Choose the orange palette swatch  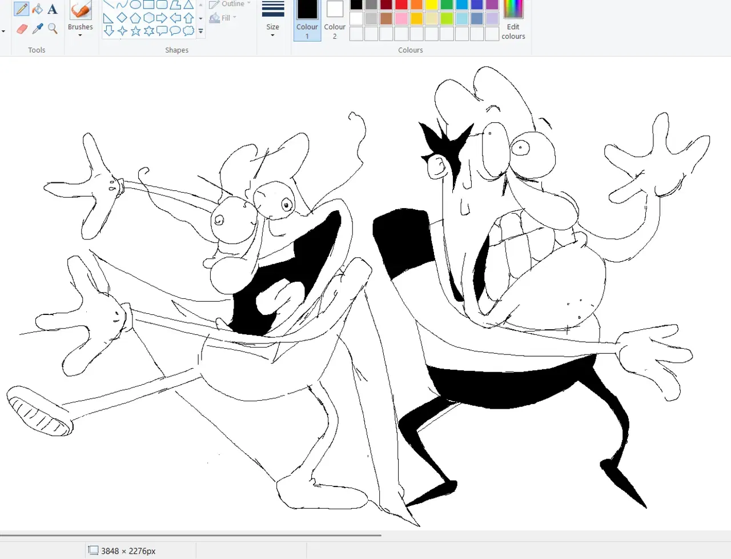[x=417, y=4]
